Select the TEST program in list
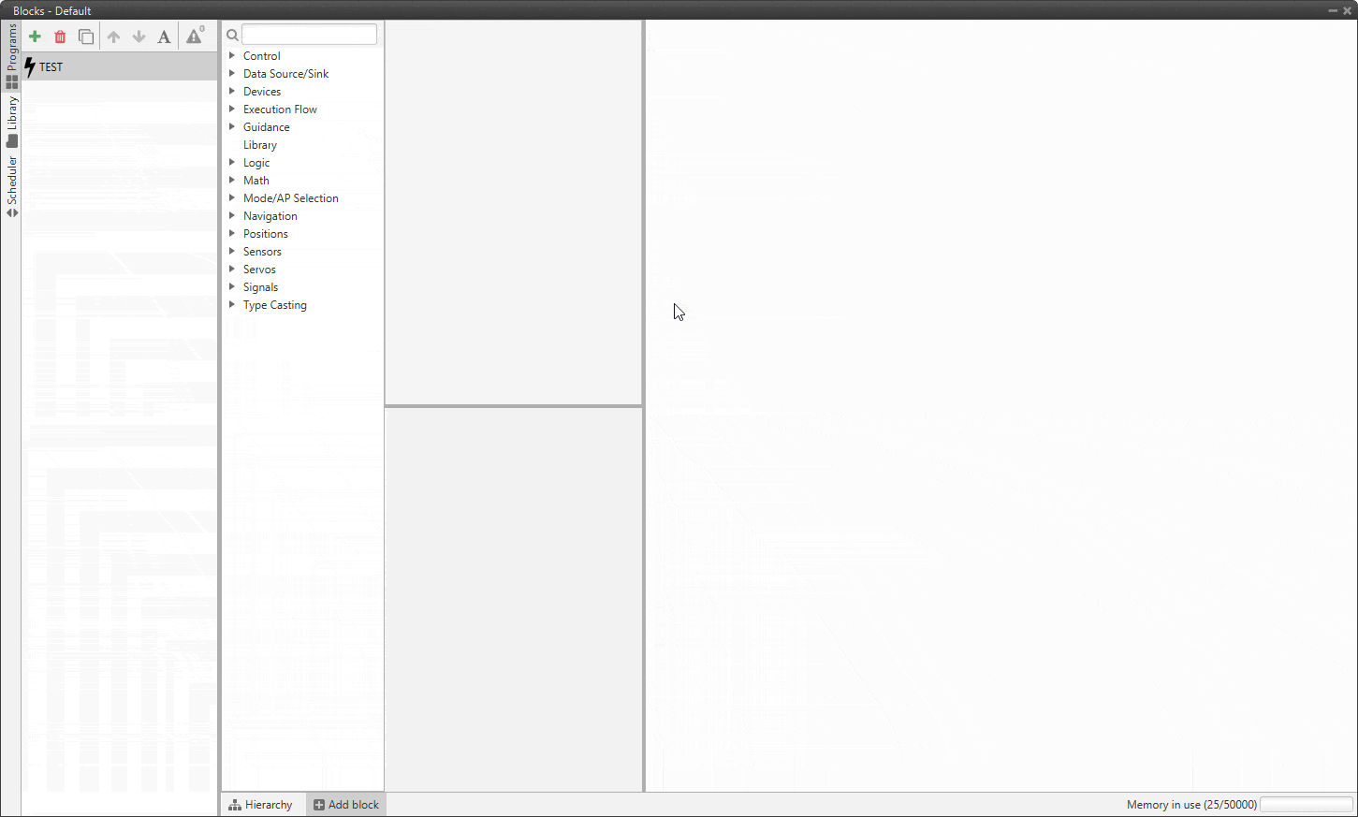The image size is (1358, 817). tap(51, 67)
